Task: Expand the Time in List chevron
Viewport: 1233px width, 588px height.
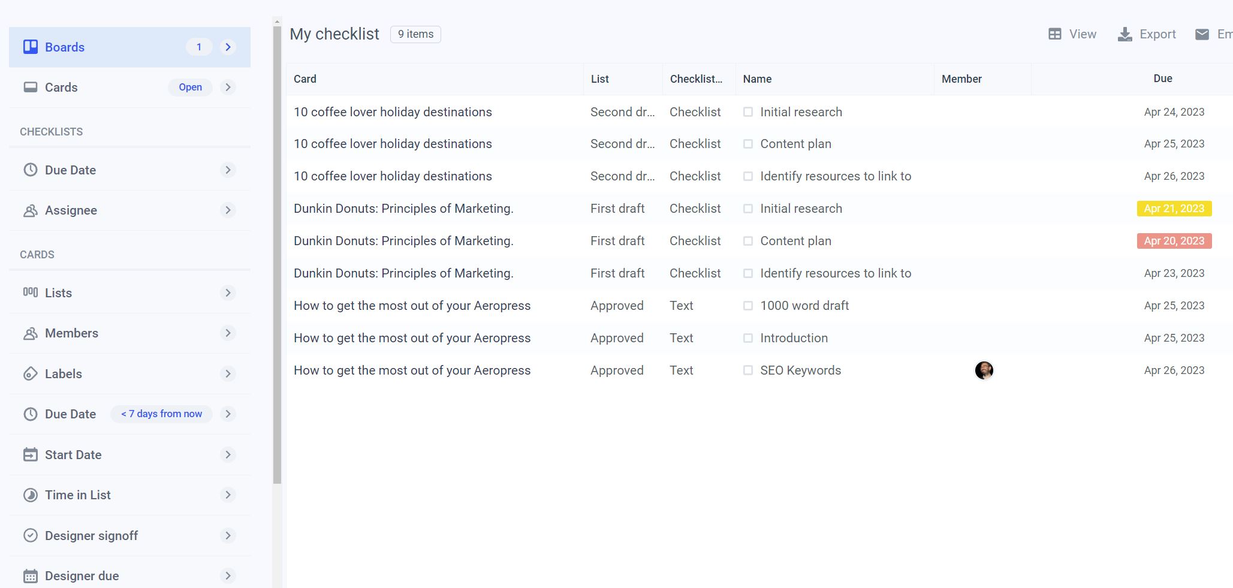Action: tap(228, 494)
